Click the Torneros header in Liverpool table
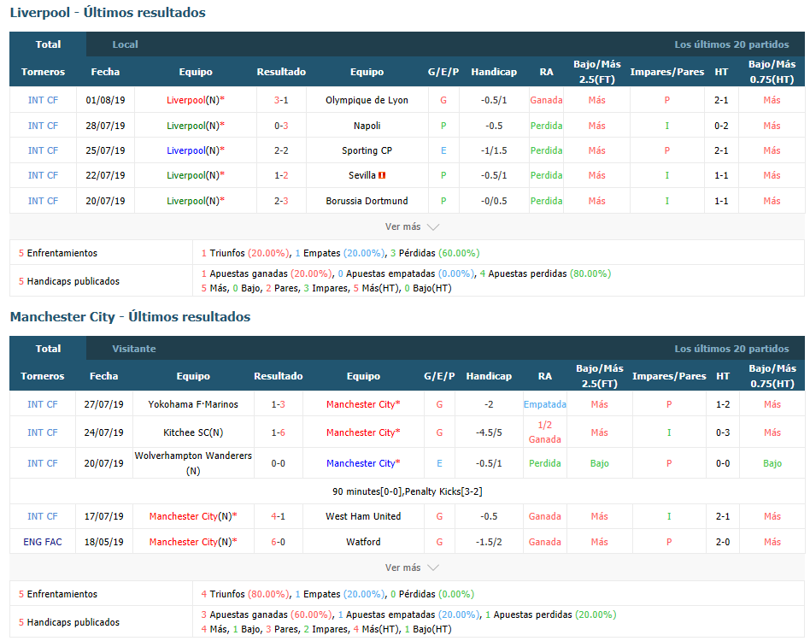This screenshot has height=641, width=810. click(43, 72)
